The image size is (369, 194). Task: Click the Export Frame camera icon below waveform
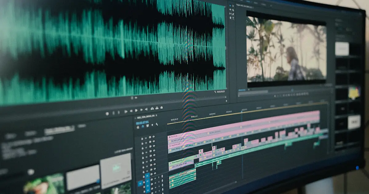[161, 108]
